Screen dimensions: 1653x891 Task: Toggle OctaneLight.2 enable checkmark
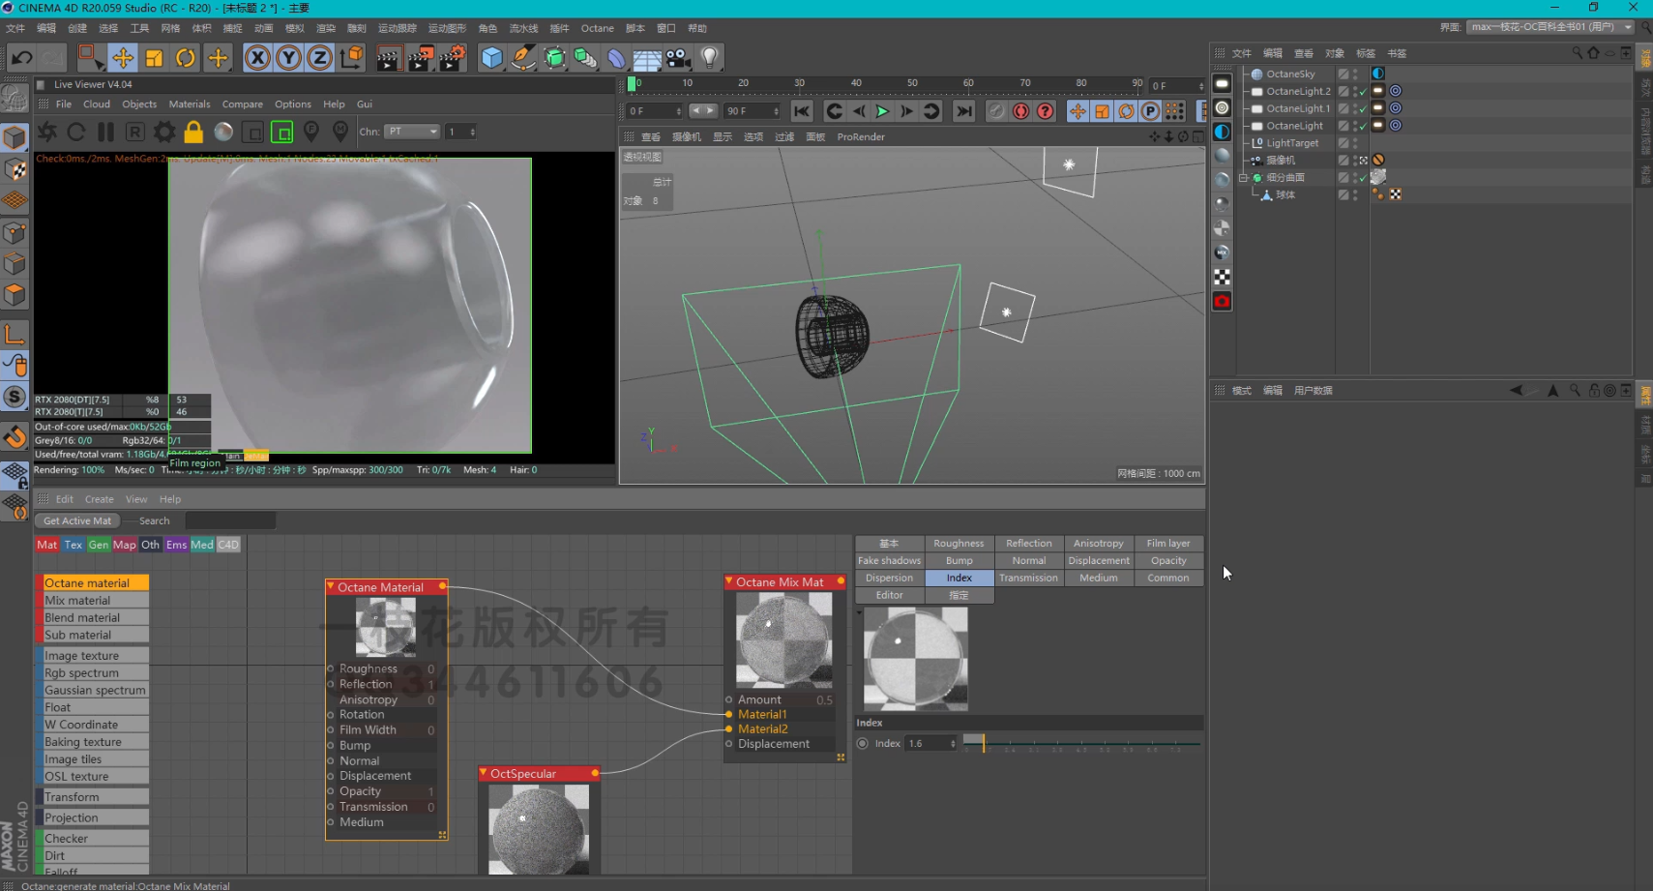[x=1362, y=91]
